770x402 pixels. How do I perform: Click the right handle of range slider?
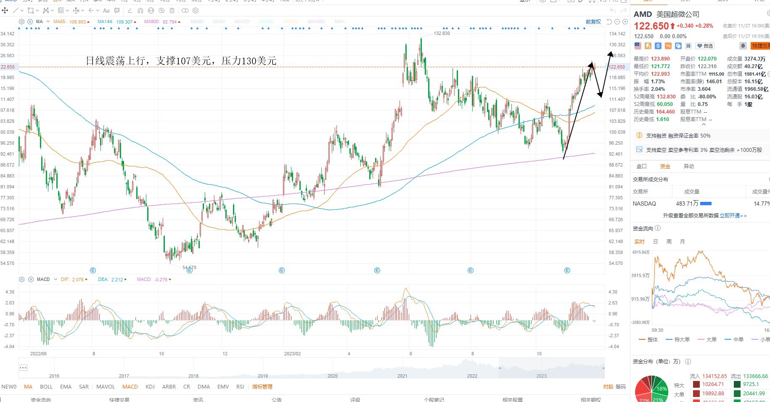(603, 368)
